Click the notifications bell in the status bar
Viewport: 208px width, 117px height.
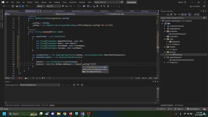pos(204,109)
